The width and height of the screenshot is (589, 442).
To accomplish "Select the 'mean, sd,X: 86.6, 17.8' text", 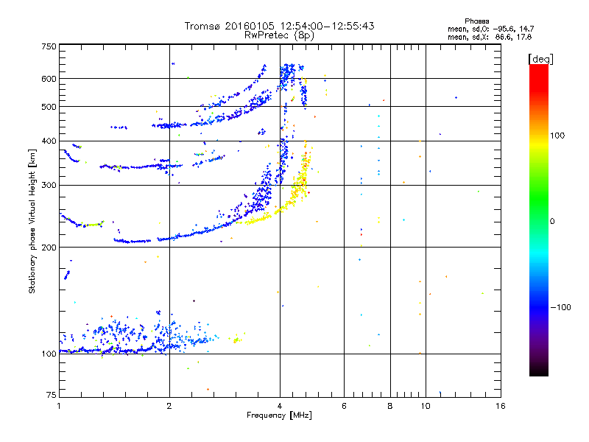I will [x=490, y=37].
